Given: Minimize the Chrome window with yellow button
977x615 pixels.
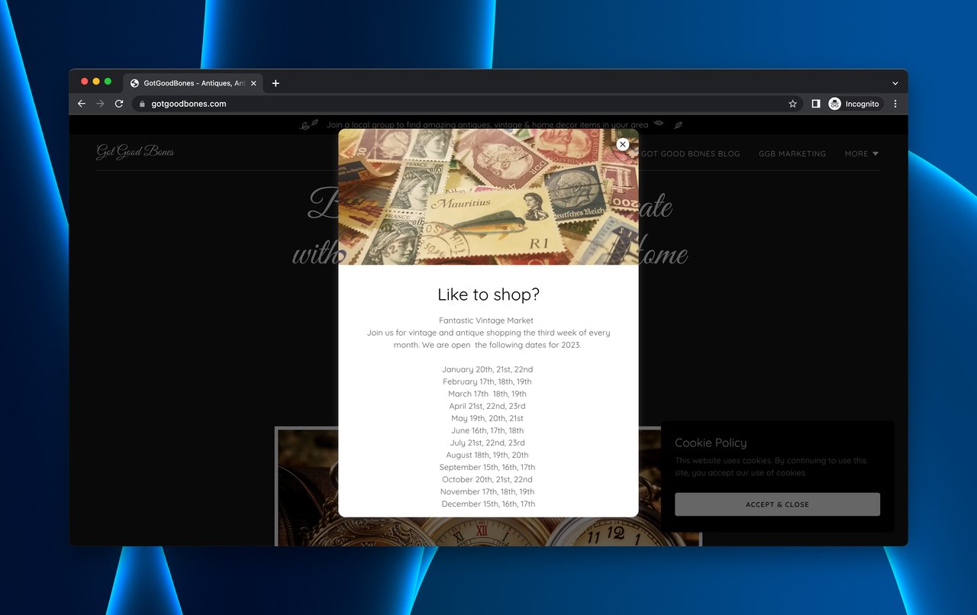Looking at the screenshot, I should click(x=96, y=82).
